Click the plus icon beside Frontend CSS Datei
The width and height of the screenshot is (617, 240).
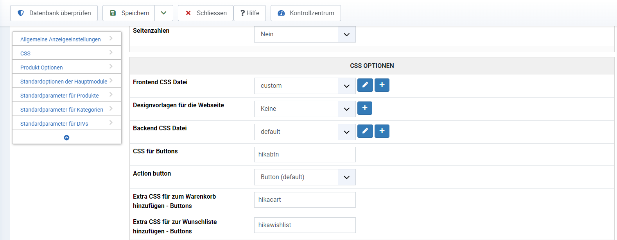pyautogui.click(x=382, y=85)
